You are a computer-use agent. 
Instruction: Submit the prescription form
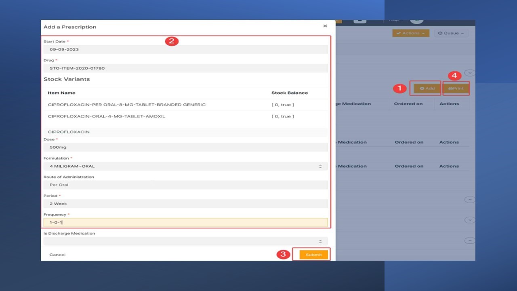(x=314, y=255)
